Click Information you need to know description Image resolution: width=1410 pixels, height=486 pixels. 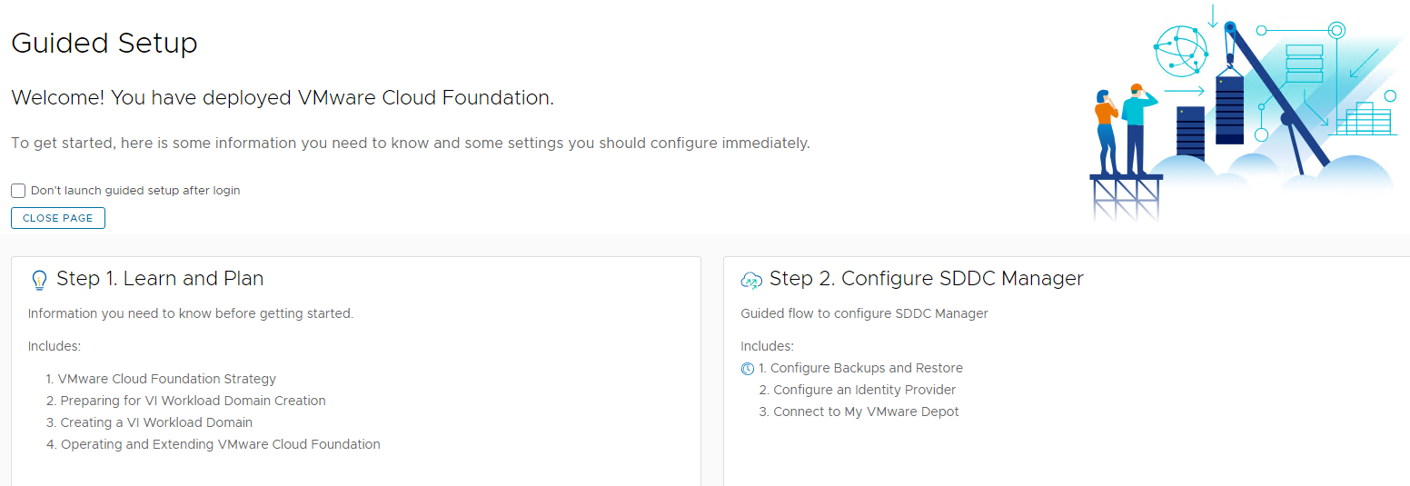tap(190, 313)
